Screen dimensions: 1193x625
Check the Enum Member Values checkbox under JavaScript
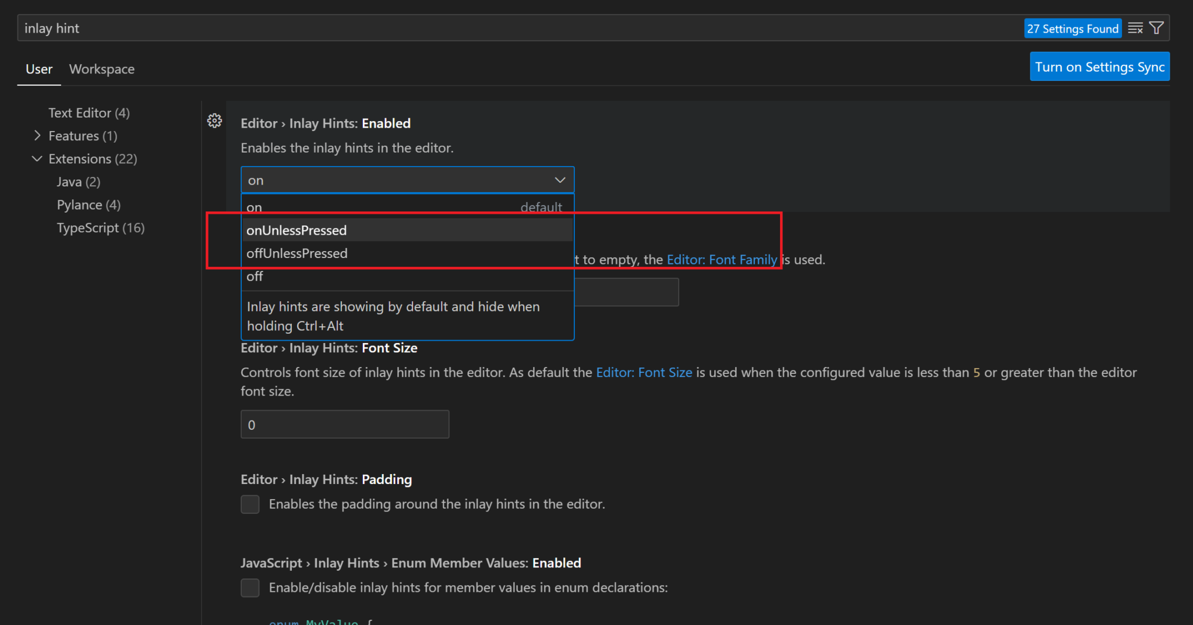click(x=250, y=588)
